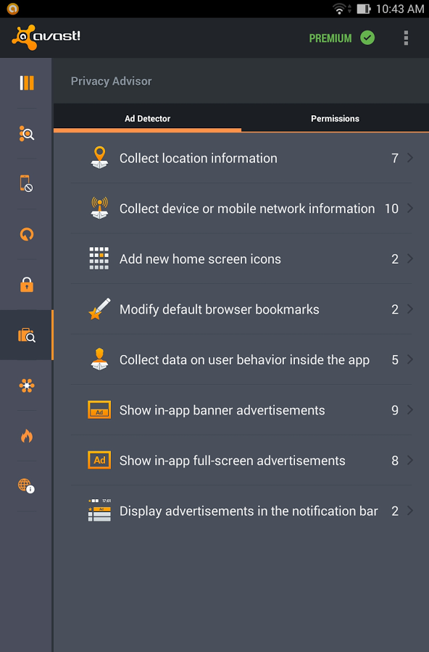Expand chevron for Add new home screen icons
Image resolution: width=429 pixels, height=652 pixels.
pos(410,259)
